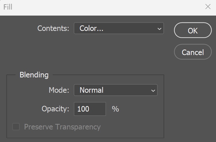Click the Mode: label
This screenshot has width=216, height=142.
59,90
